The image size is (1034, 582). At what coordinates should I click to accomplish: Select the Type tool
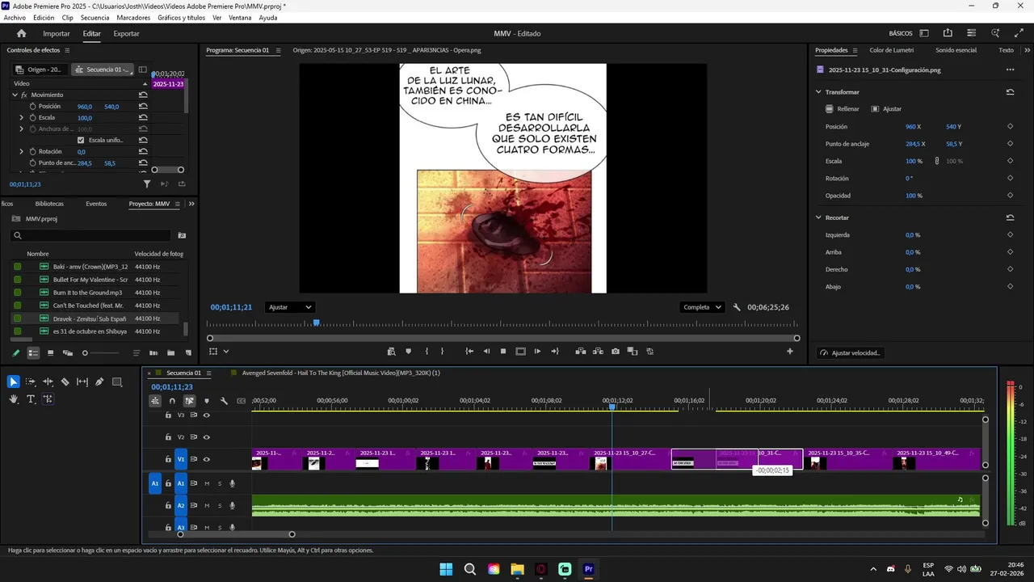[x=31, y=399]
